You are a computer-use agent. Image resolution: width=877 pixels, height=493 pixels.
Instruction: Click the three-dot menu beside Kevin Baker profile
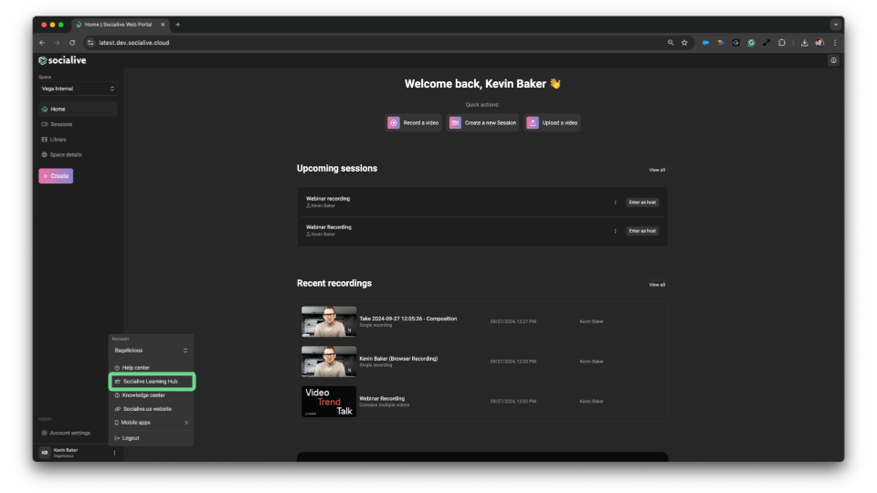[x=115, y=453]
